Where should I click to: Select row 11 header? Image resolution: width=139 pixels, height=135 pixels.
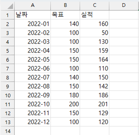8,104
